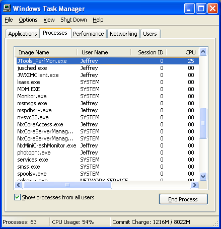Click the horizontal scrollbar thumb

click(67, 185)
